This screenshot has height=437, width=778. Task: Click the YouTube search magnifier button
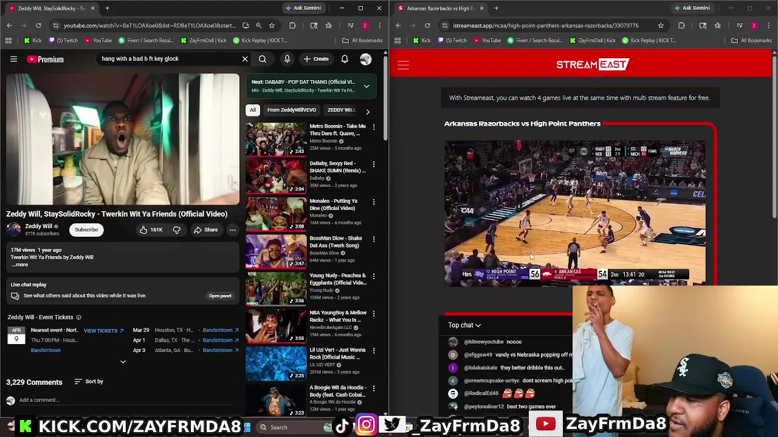click(263, 59)
